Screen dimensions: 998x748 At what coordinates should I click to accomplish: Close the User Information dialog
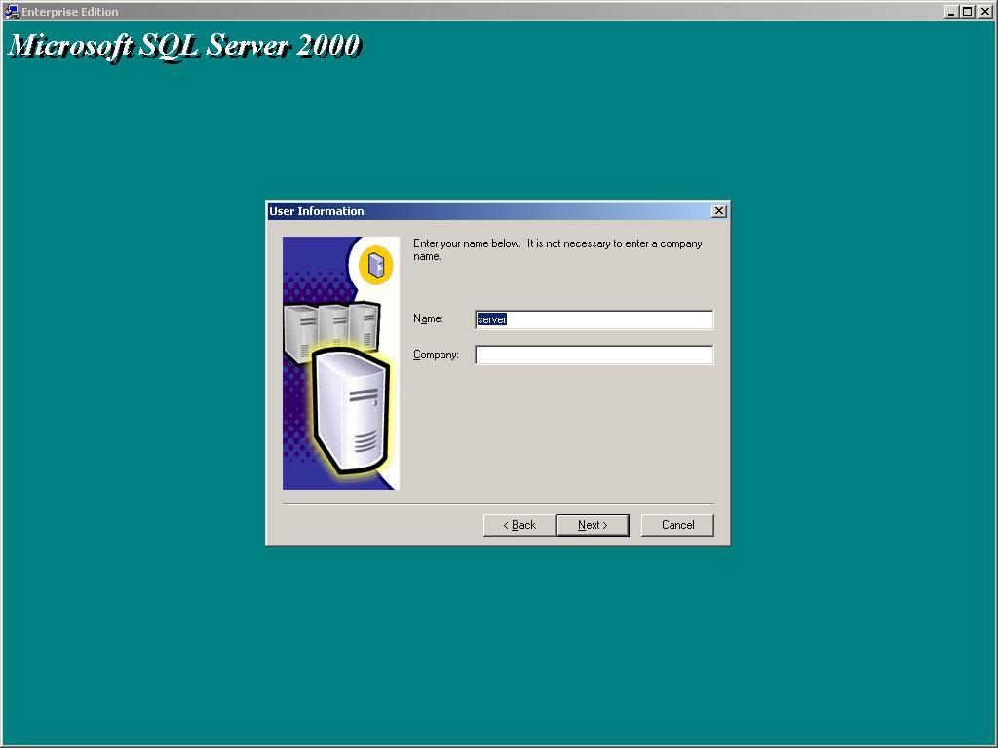click(x=719, y=211)
